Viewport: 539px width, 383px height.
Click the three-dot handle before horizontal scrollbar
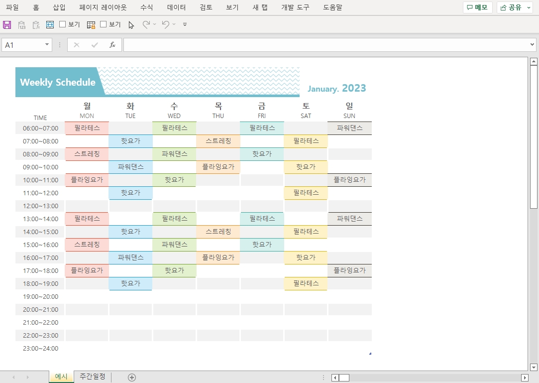point(323,378)
